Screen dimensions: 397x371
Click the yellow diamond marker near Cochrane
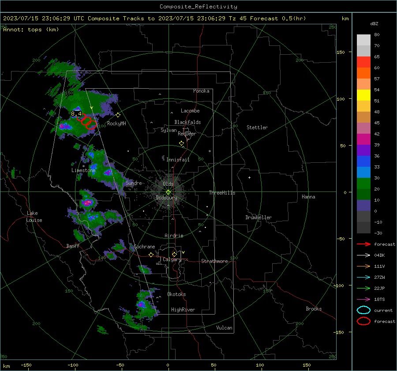(x=151, y=255)
